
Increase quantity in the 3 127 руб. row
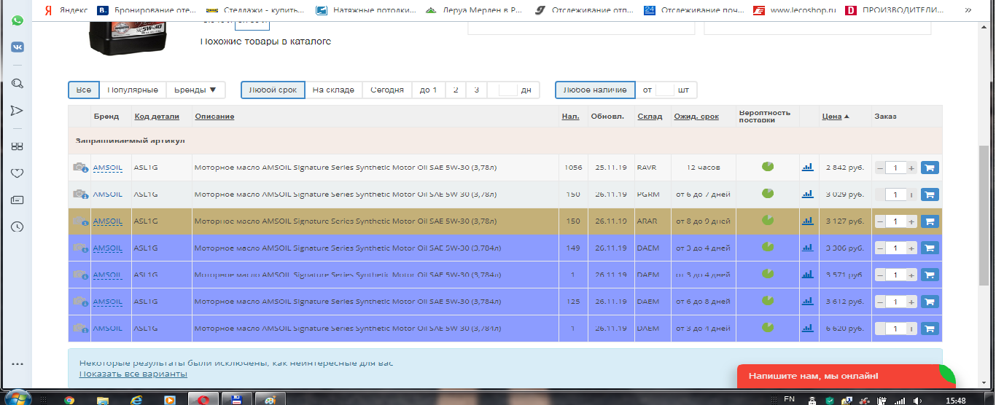tap(911, 221)
